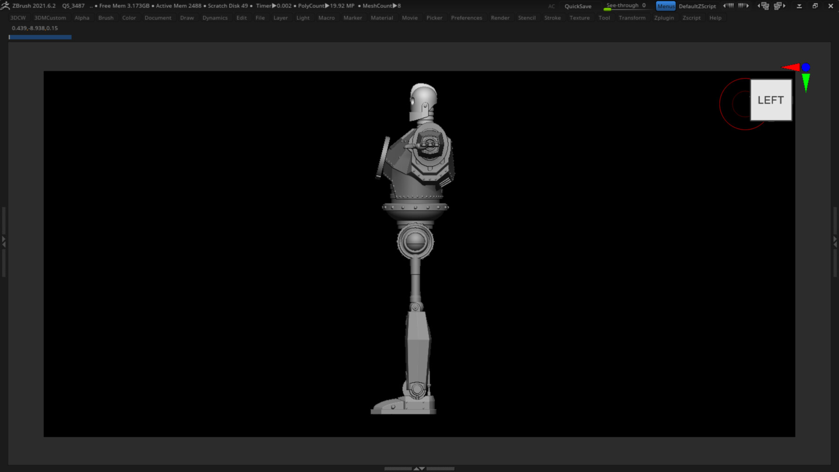Image resolution: width=839 pixels, height=472 pixels.
Task: Click the coordinate readout field top-left
Action: coord(34,28)
